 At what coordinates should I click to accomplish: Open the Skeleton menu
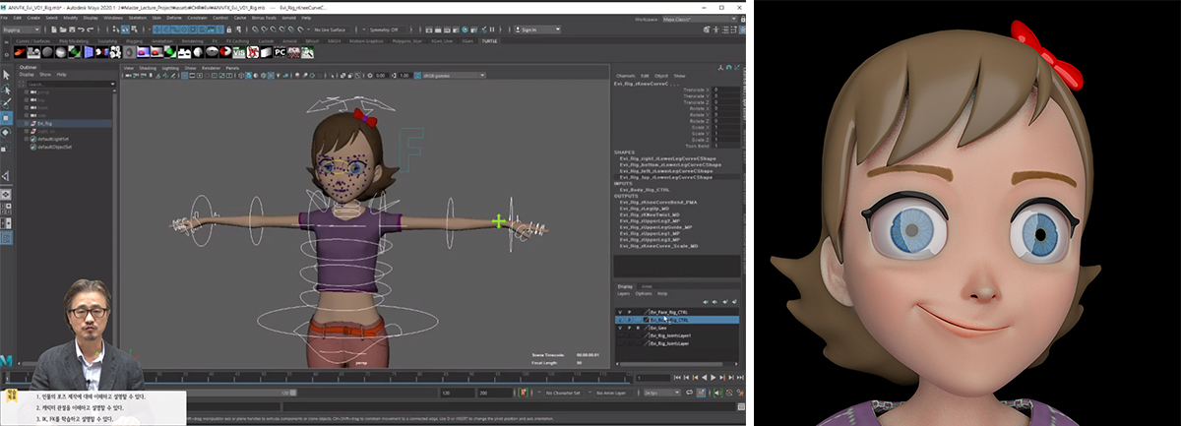tap(138, 18)
